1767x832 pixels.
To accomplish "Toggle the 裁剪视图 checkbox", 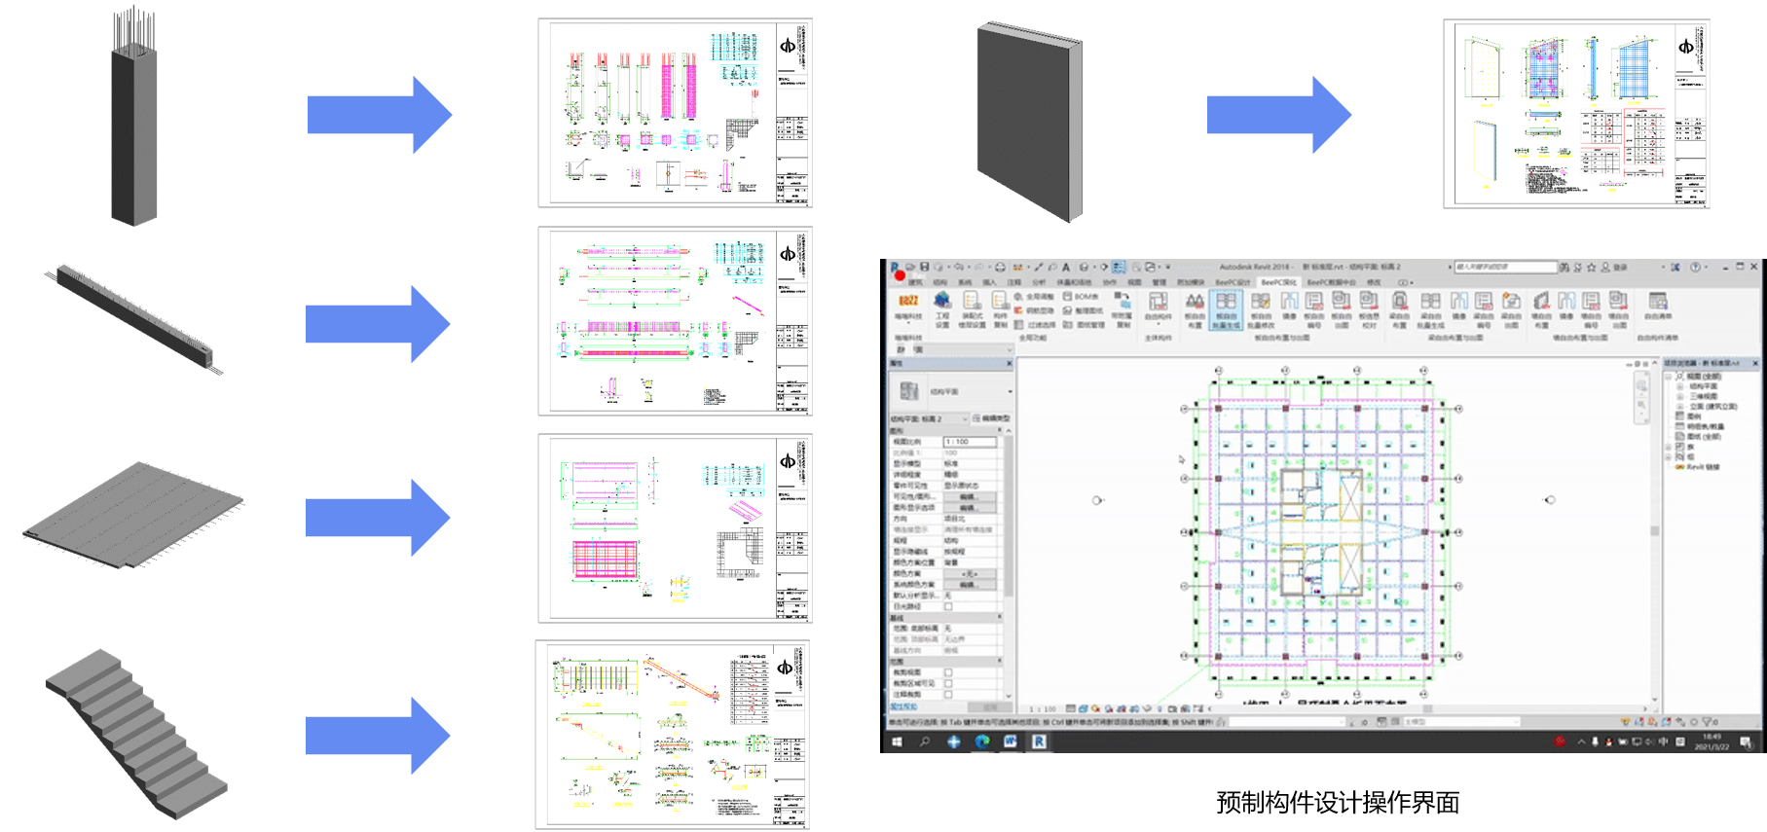I will pyautogui.click(x=947, y=672).
